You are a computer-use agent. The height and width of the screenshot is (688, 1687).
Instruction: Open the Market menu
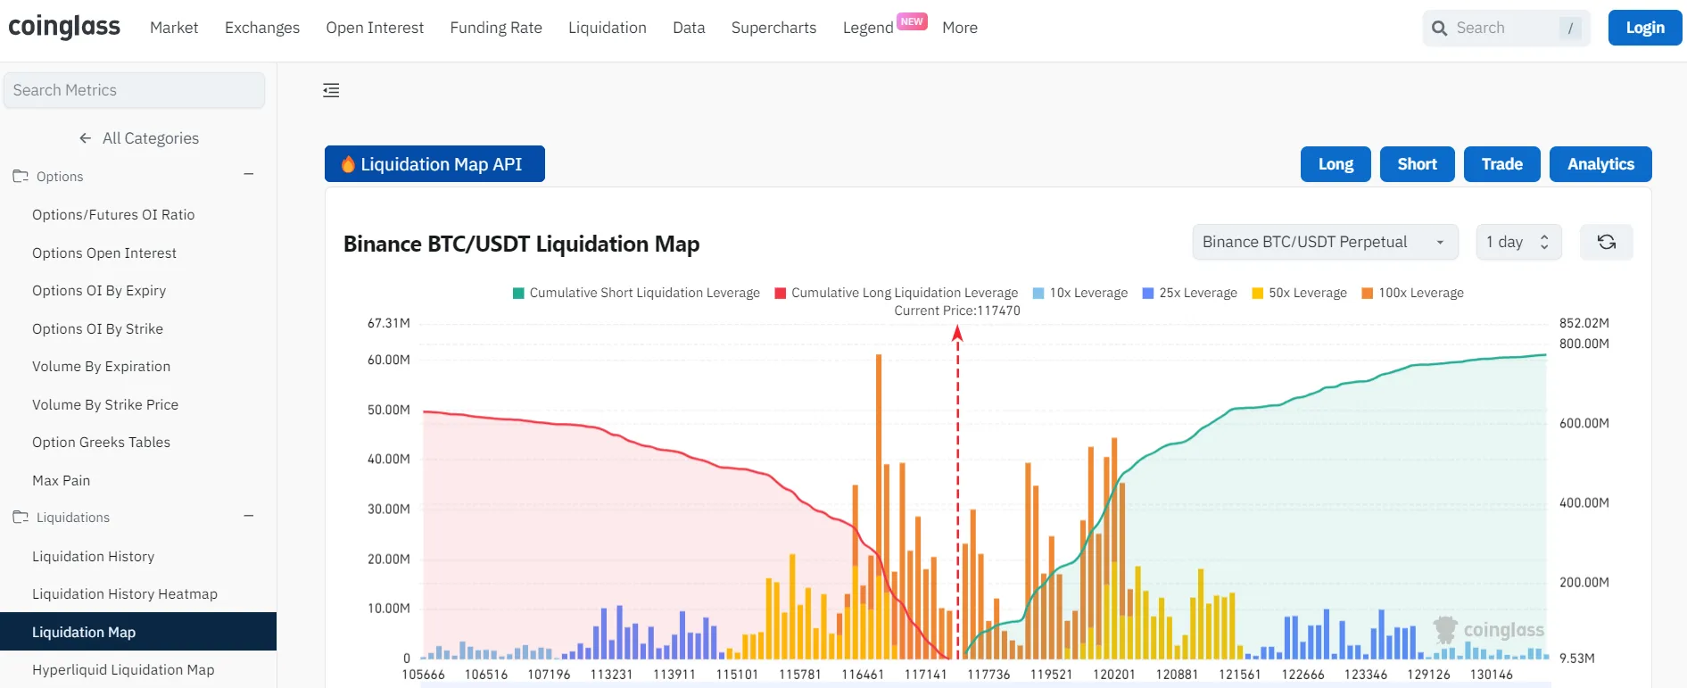(174, 28)
